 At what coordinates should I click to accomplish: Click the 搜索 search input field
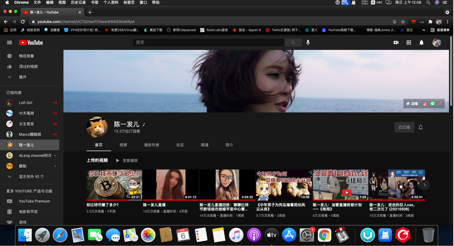[x=209, y=42]
